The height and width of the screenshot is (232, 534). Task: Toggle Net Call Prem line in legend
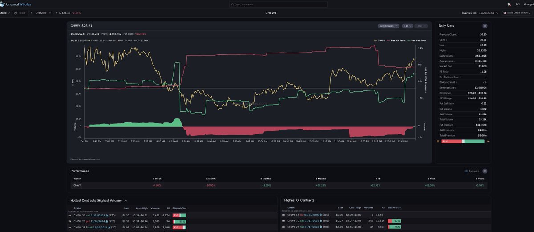tap(417, 41)
